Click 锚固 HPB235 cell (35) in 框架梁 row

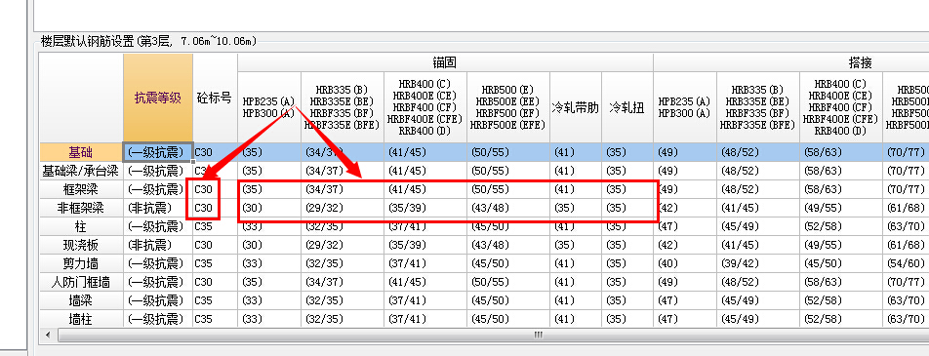pos(269,189)
